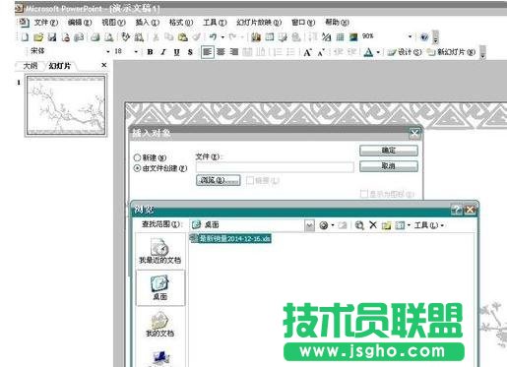The image size is (507, 367).
Task: Open the Edit menu
Action: point(80,23)
